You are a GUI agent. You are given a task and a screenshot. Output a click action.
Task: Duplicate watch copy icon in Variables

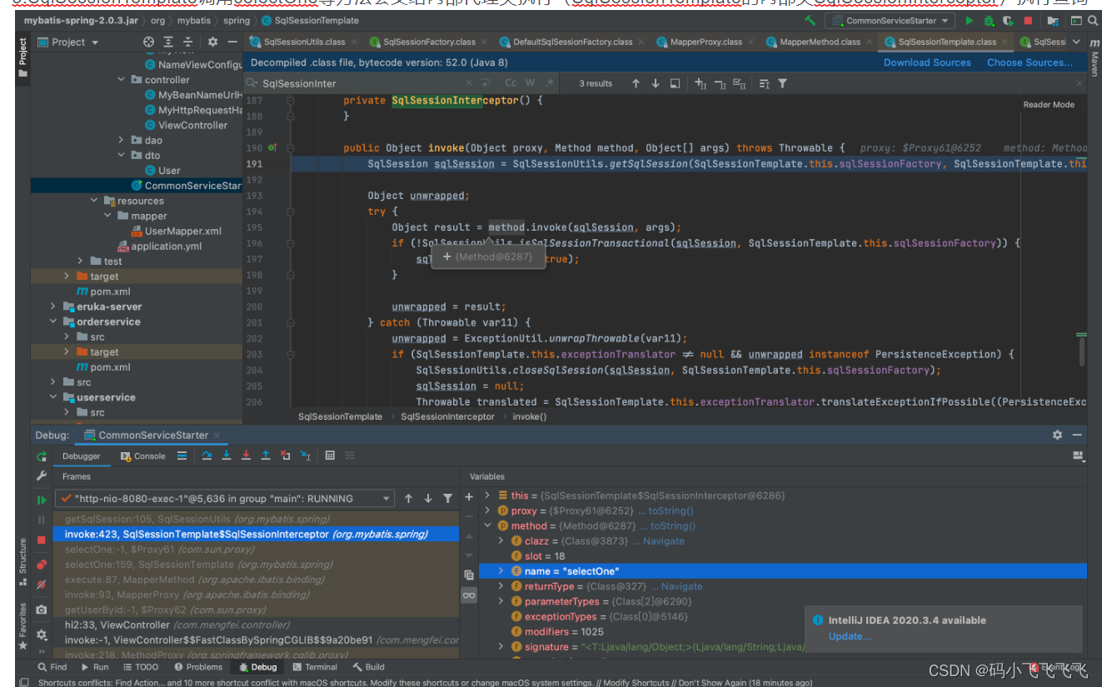pos(469,575)
